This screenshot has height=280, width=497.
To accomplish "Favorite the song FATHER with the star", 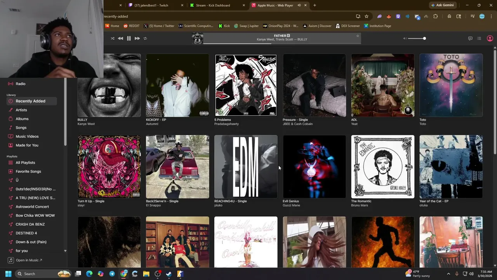I will coord(358,36).
